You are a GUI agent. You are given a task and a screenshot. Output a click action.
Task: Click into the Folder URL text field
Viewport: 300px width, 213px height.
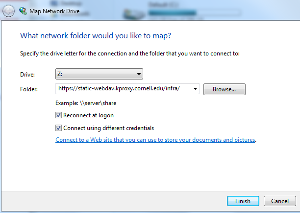pyautogui.click(x=124, y=88)
